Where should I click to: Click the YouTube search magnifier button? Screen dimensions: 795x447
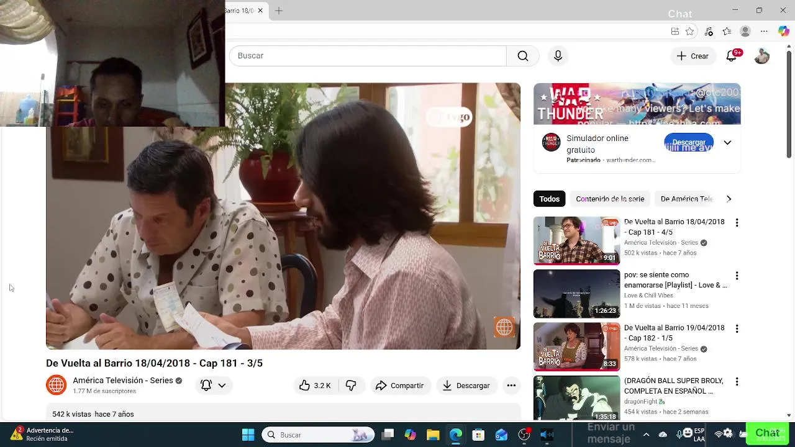click(x=523, y=56)
